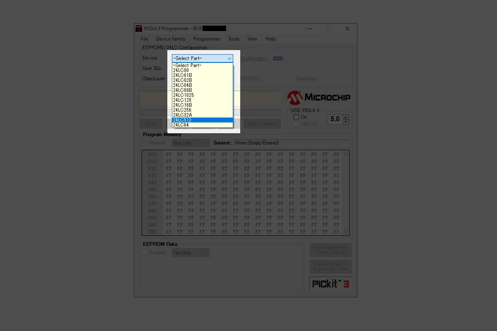Open the Configuration link
Image resolution: width=497 pixels, height=331 pixels.
pyautogui.click(x=254, y=59)
